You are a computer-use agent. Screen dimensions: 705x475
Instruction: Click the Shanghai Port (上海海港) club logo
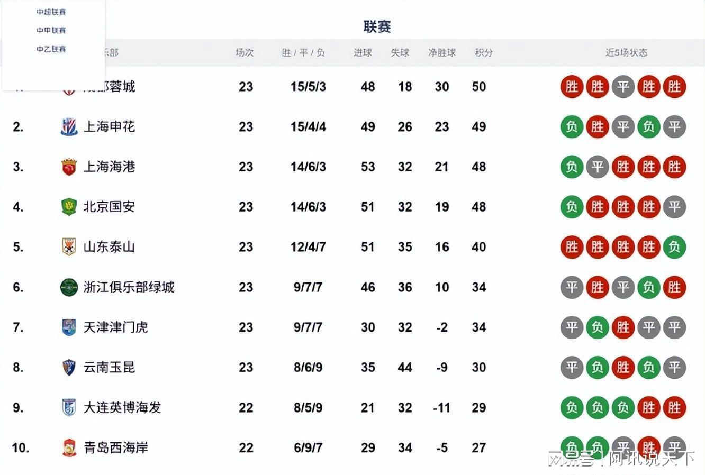coord(69,167)
